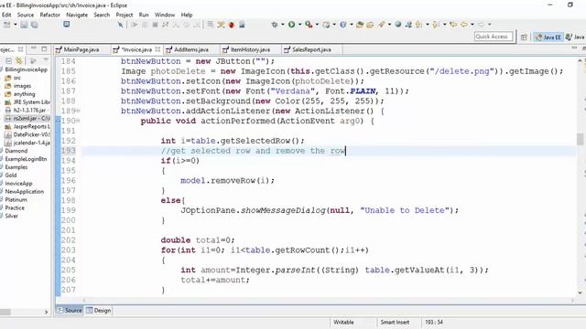Image resolution: width=586 pixels, height=329 pixels.
Task: Minimize the Project Explorer panel
Action: point(34,48)
